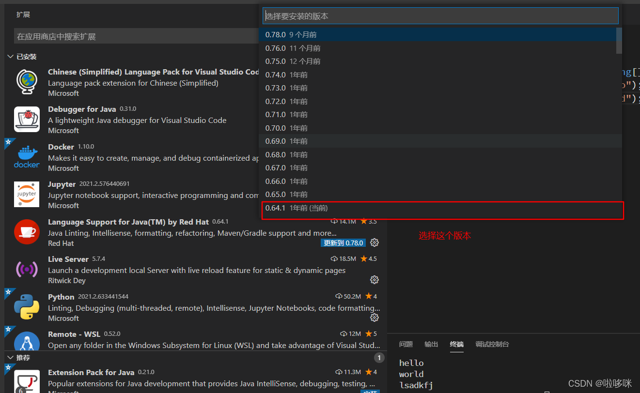
Task: Click the version list scrollbar thumb
Action: (619, 41)
